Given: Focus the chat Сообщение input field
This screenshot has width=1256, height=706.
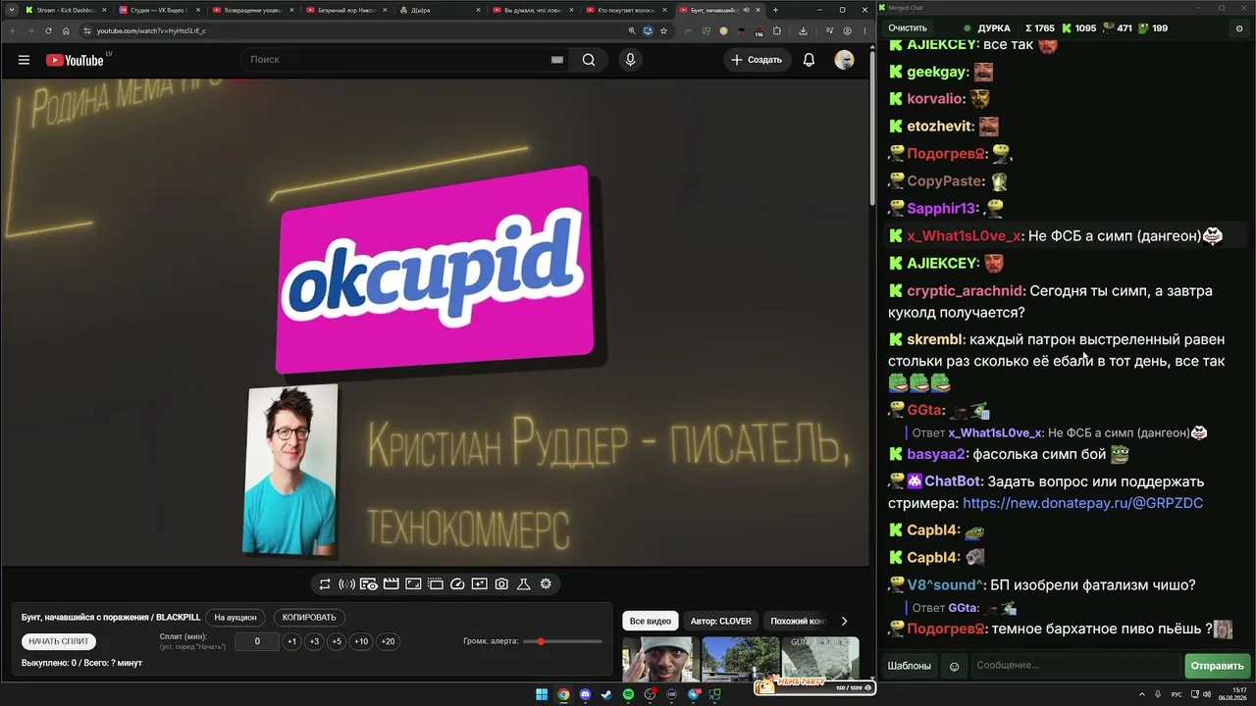Looking at the screenshot, I should pos(1075,666).
